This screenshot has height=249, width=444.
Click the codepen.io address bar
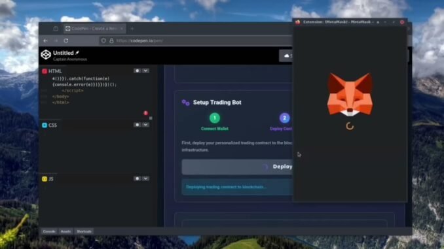(195, 41)
